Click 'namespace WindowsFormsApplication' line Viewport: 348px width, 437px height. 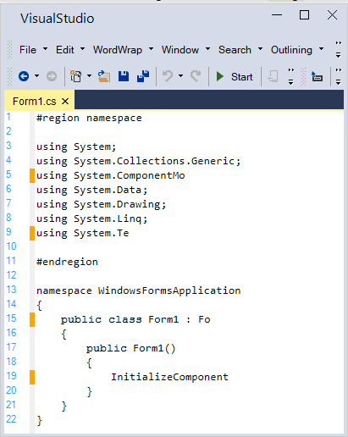pyautogui.click(x=139, y=290)
